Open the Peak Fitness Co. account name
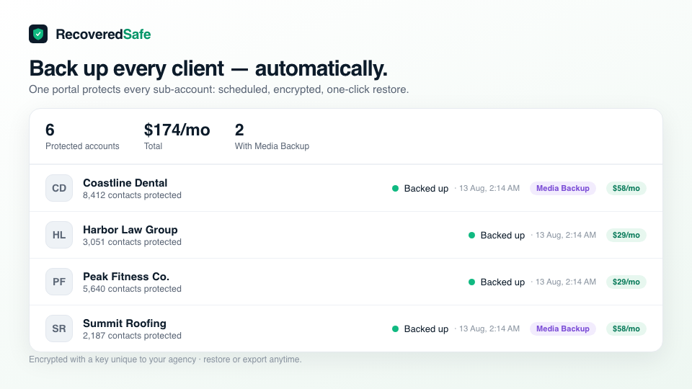692x389 pixels. (126, 276)
